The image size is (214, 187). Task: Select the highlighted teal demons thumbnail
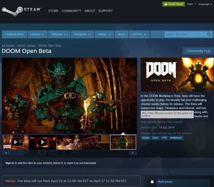click(x=123, y=142)
